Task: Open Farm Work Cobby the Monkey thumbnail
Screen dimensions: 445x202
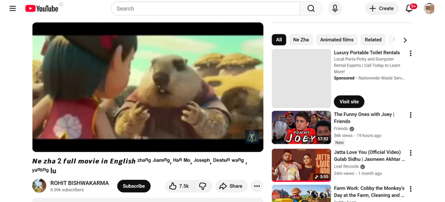Action: pyautogui.click(x=301, y=193)
